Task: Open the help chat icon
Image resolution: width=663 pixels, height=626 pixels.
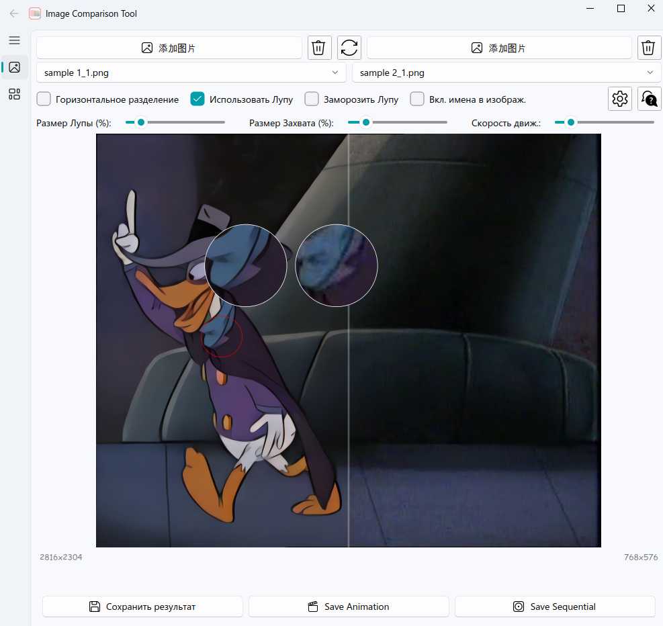Action: point(649,99)
